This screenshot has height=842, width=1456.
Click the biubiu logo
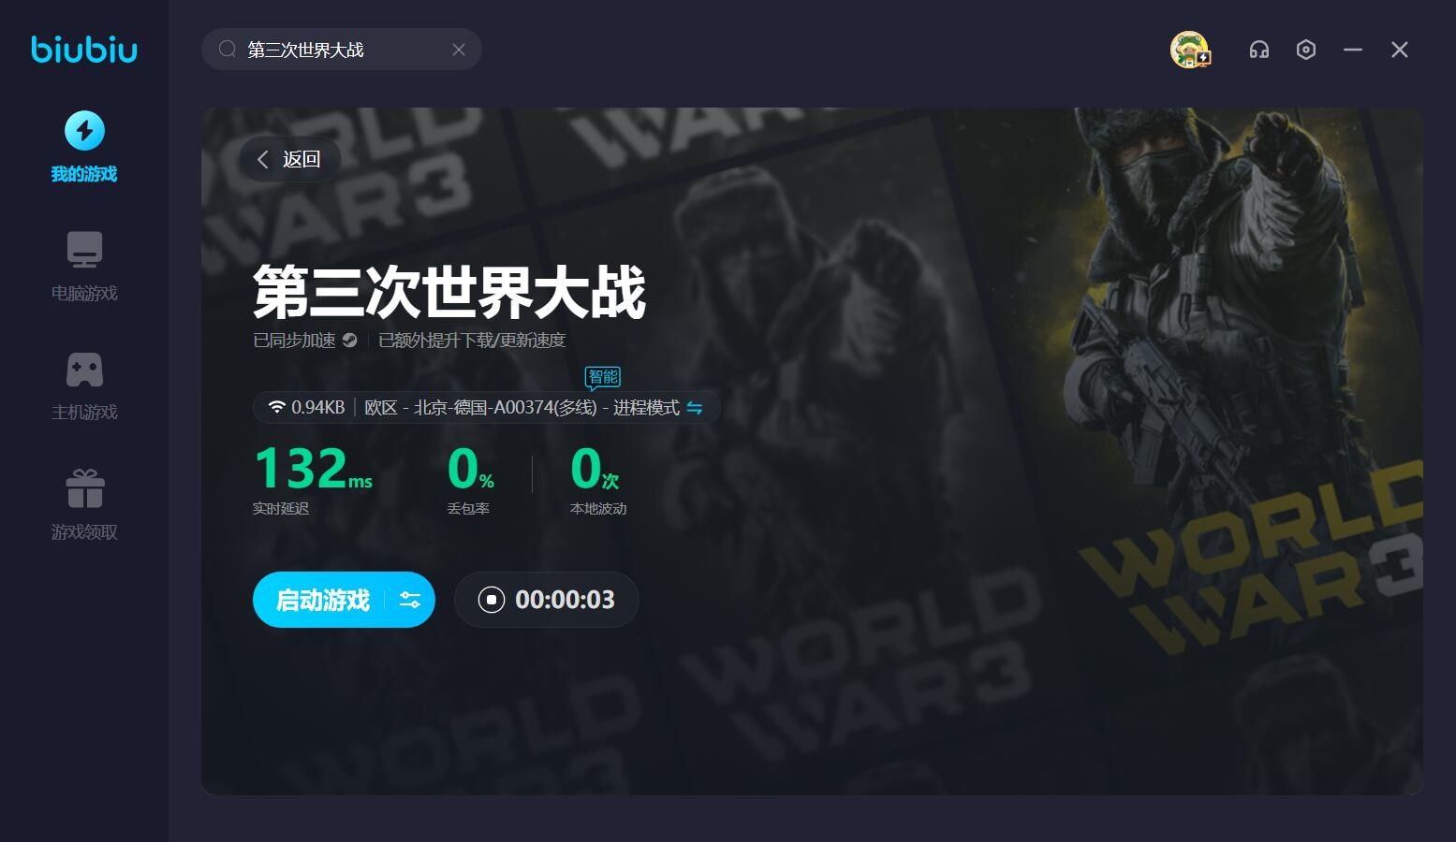point(84,50)
